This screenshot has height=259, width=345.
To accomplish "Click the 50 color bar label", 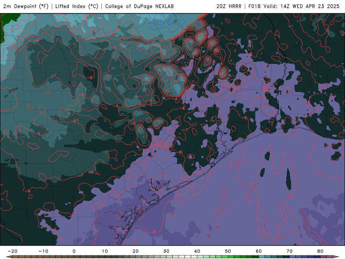I will pos(228,251).
